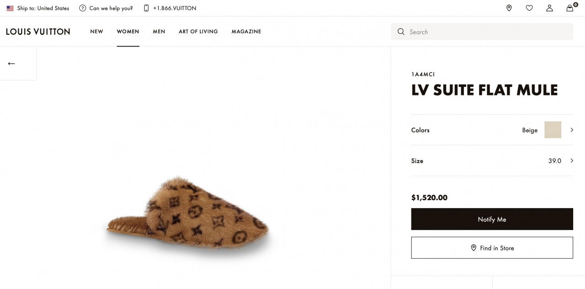This screenshot has width=585, height=289.
Task: Expand the Colors chevron arrow
Action: (571, 130)
